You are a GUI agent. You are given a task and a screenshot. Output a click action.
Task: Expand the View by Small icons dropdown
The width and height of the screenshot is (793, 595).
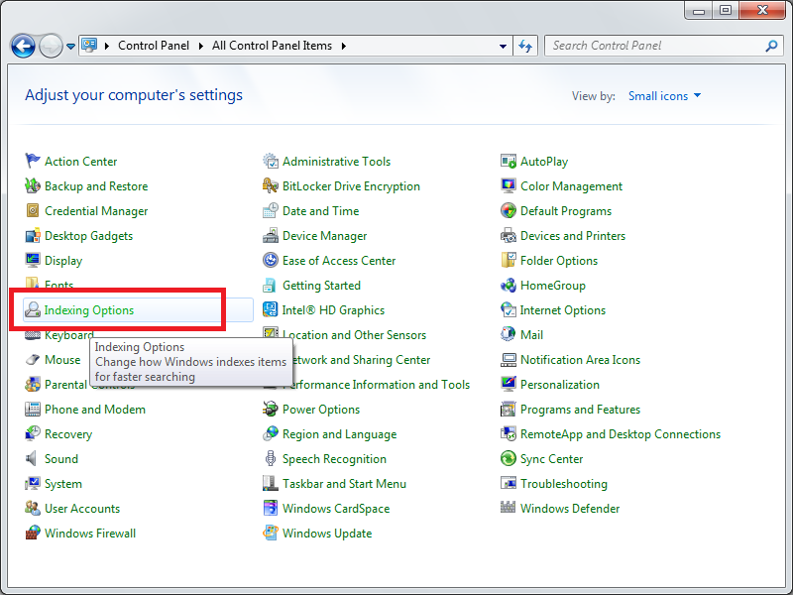[x=664, y=95]
